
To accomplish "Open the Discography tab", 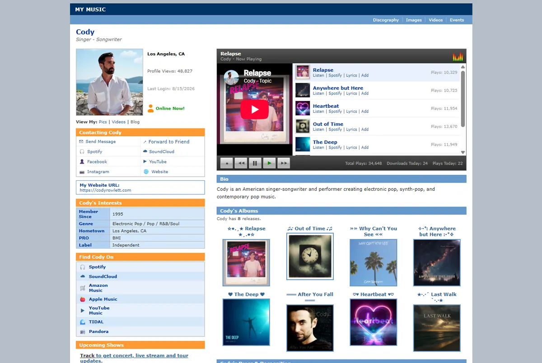I will (386, 20).
